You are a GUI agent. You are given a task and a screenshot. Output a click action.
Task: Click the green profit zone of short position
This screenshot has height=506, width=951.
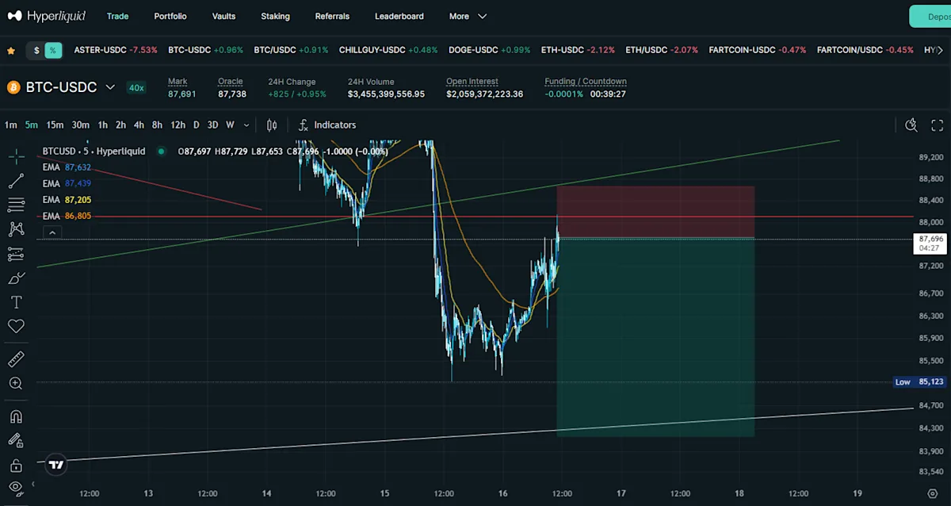(655, 337)
